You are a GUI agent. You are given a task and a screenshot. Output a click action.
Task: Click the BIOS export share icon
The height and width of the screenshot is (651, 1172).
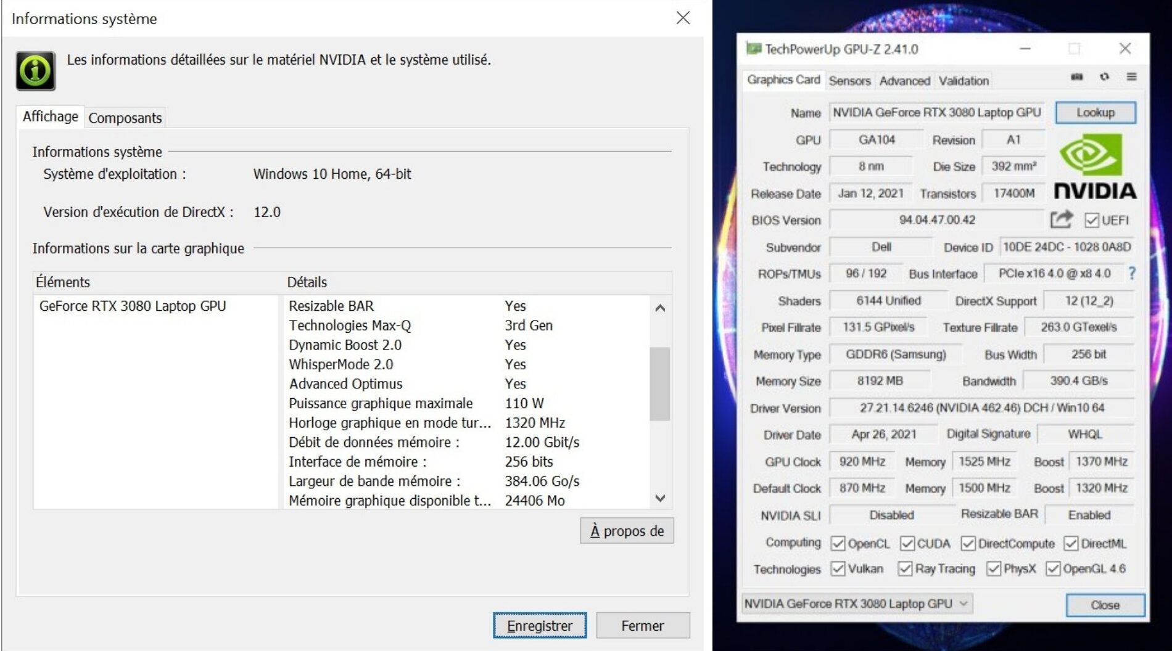coord(1061,219)
